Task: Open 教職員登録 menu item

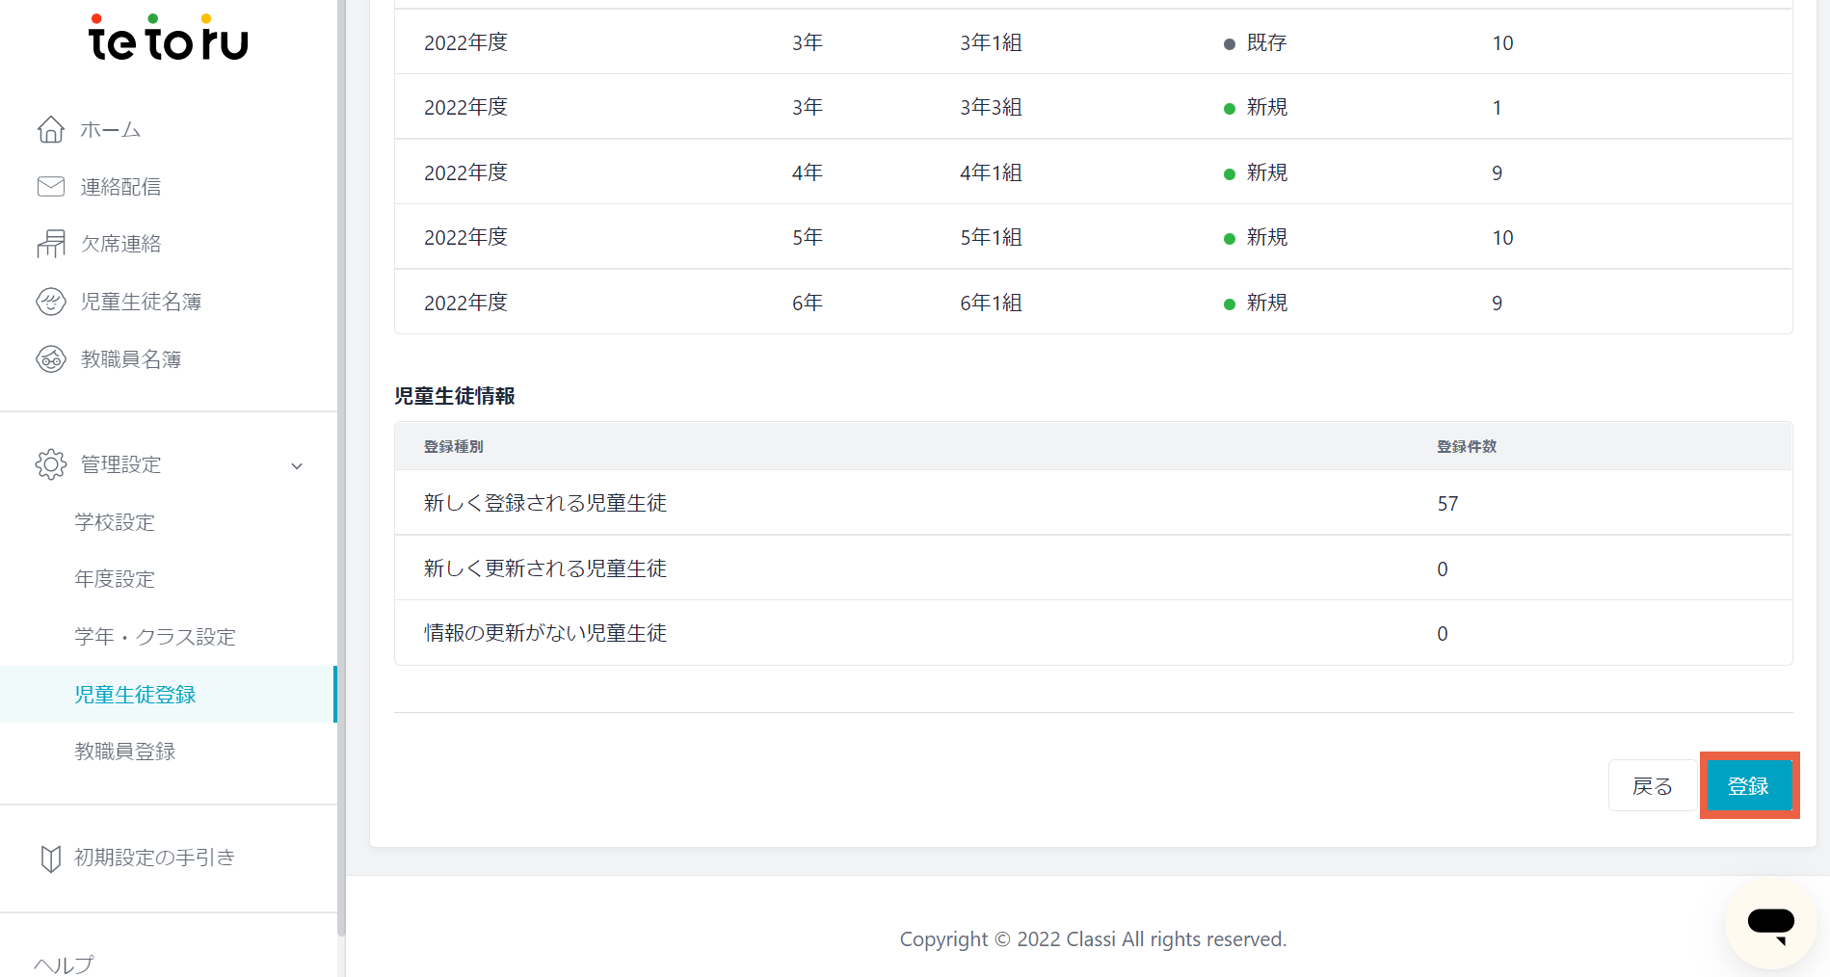Action: click(x=125, y=752)
